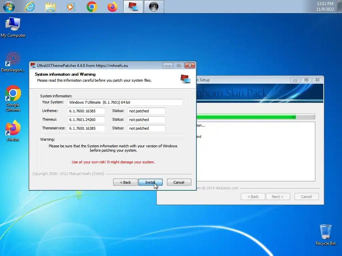342x256 pixels.
Task: Switch to UltraUXThemePatcher taskbar button
Action: (133, 7)
